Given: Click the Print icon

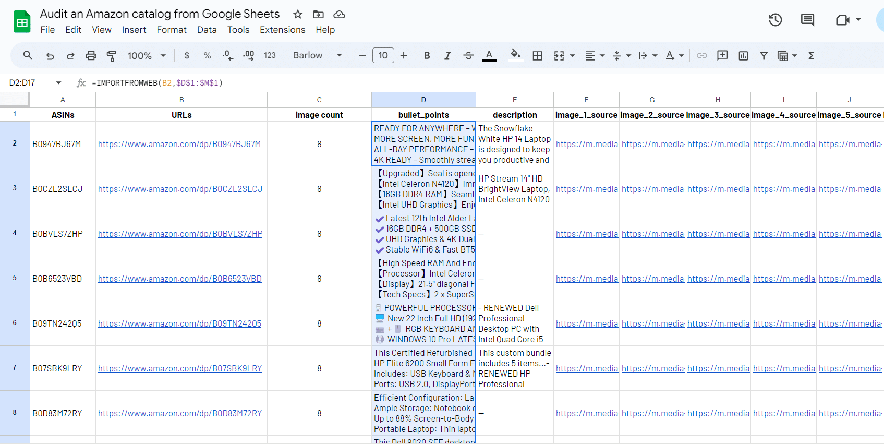Looking at the screenshot, I should point(91,56).
